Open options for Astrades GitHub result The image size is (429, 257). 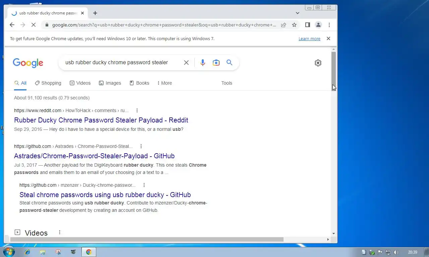[x=141, y=146]
